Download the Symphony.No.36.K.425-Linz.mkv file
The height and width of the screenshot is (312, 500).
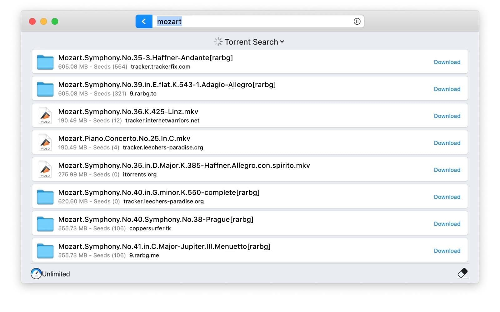tap(447, 116)
